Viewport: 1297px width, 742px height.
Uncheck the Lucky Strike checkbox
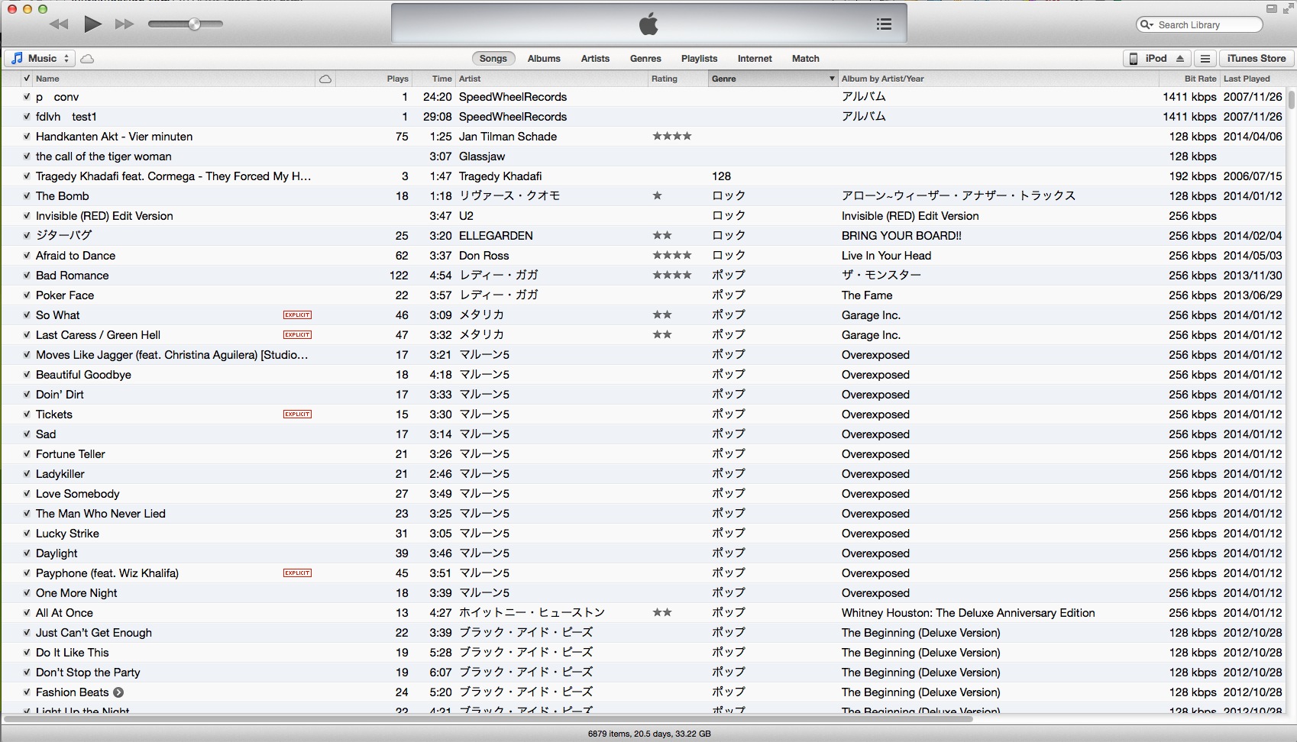[27, 534]
